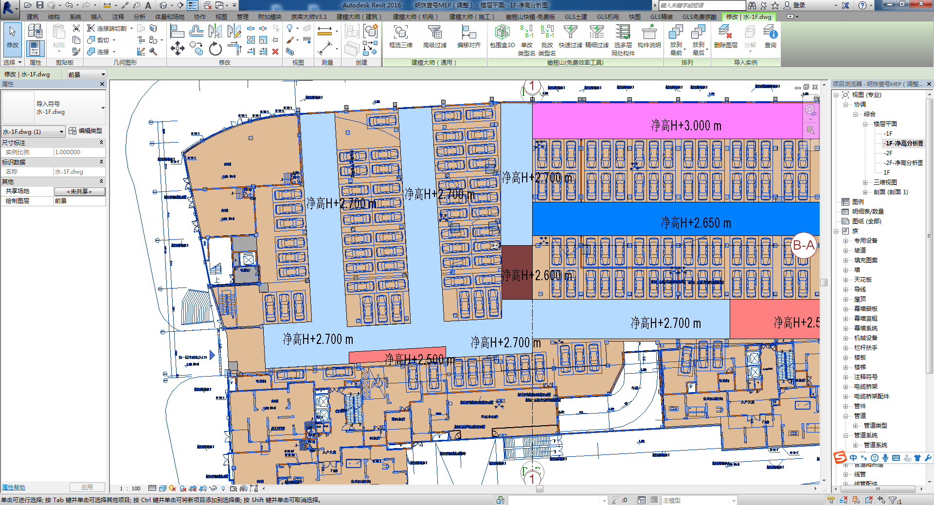Open the 视图 ribbon tab
This screenshot has width=934, height=505.
pos(221,17)
